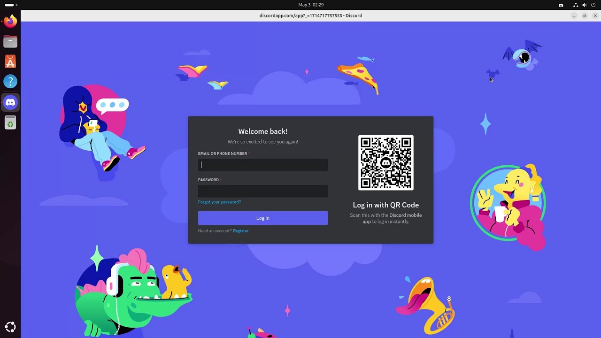Screen dimensions: 601x338
Task: Click the Activities pill in top-left corner
Action: 11,5
